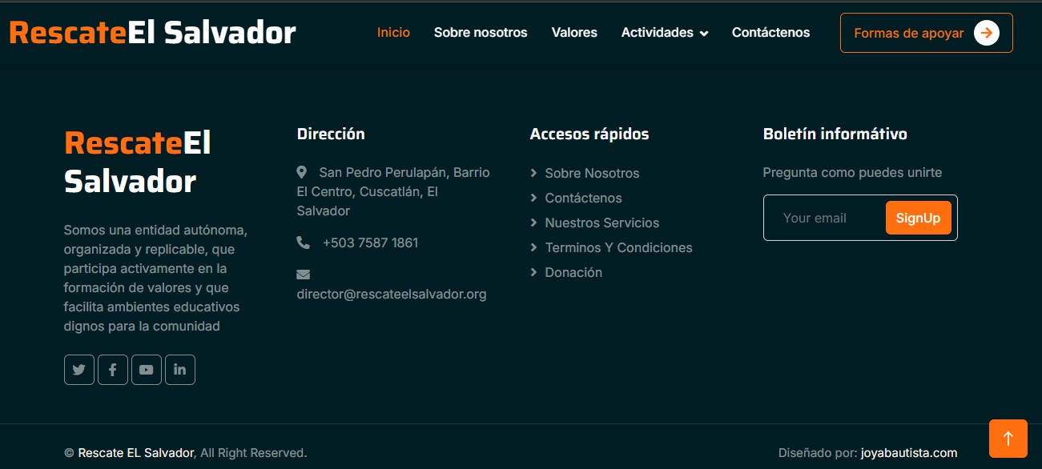Click the map pin icon in Dirección
Screen dimensions: 1042x469
[x=302, y=172]
